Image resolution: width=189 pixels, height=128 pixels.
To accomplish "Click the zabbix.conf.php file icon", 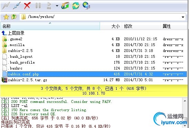I will tap(4, 74).
